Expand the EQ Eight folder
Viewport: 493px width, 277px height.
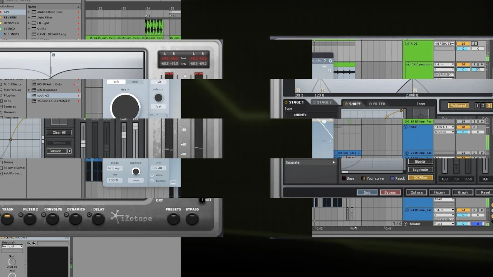(29, 23)
